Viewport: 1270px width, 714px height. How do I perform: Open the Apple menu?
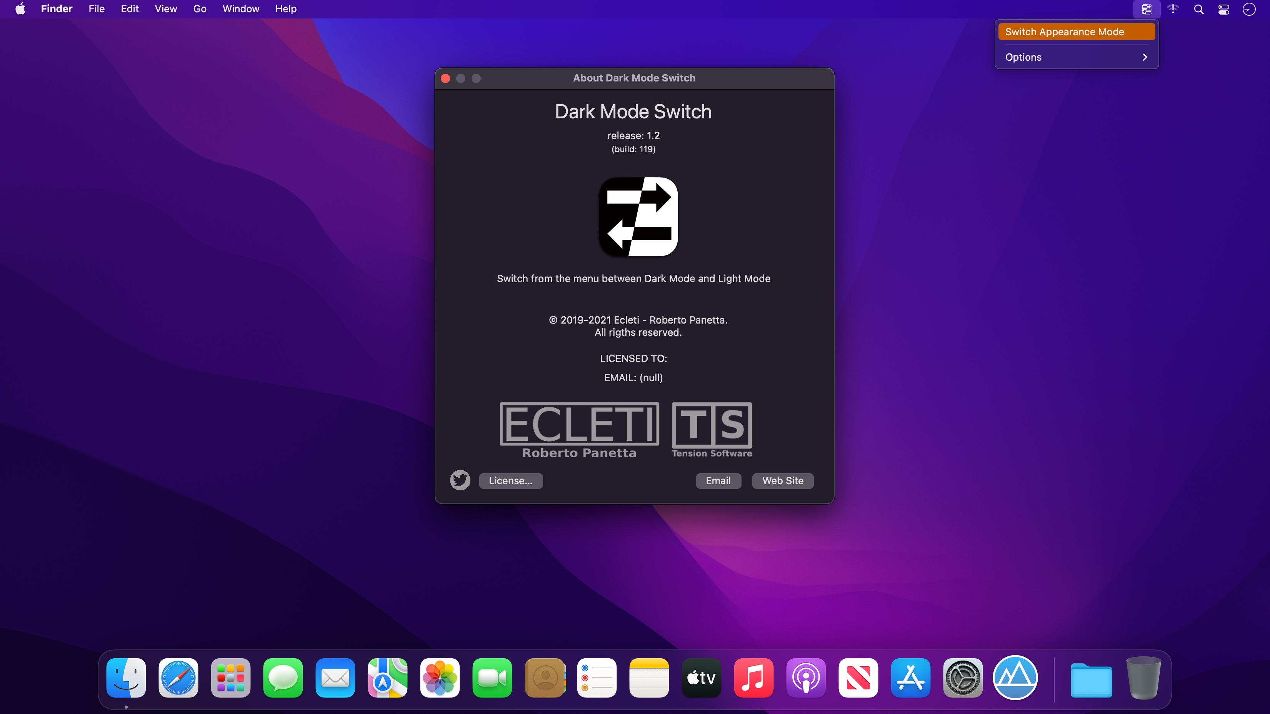(x=20, y=9)
